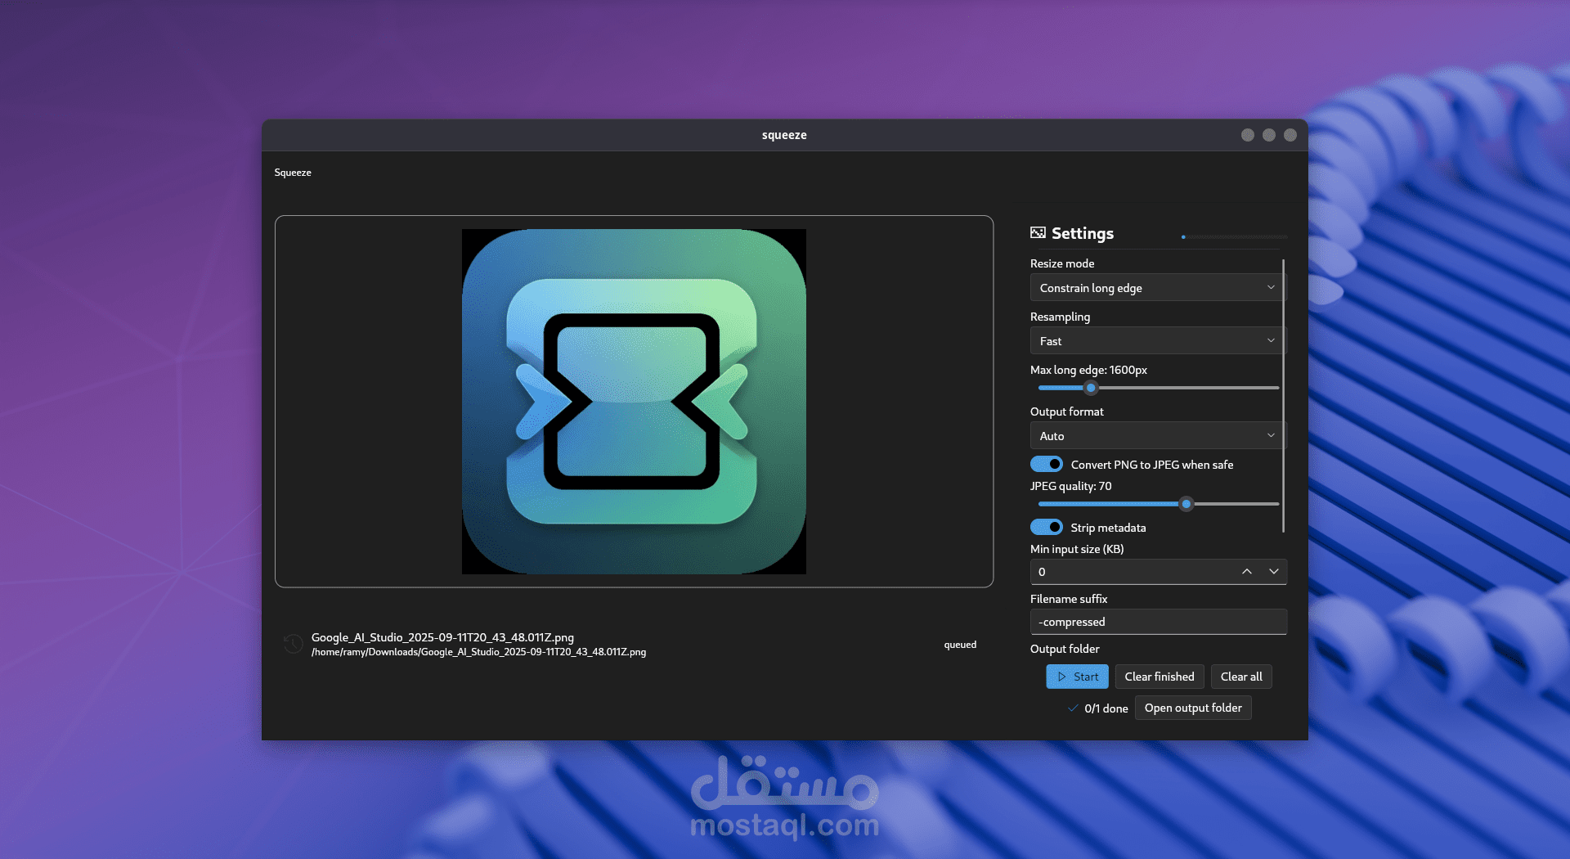This screenshot has width=1570, height=859.
Task: Increase Min input size with up arrow
Action: (1247, 572)
